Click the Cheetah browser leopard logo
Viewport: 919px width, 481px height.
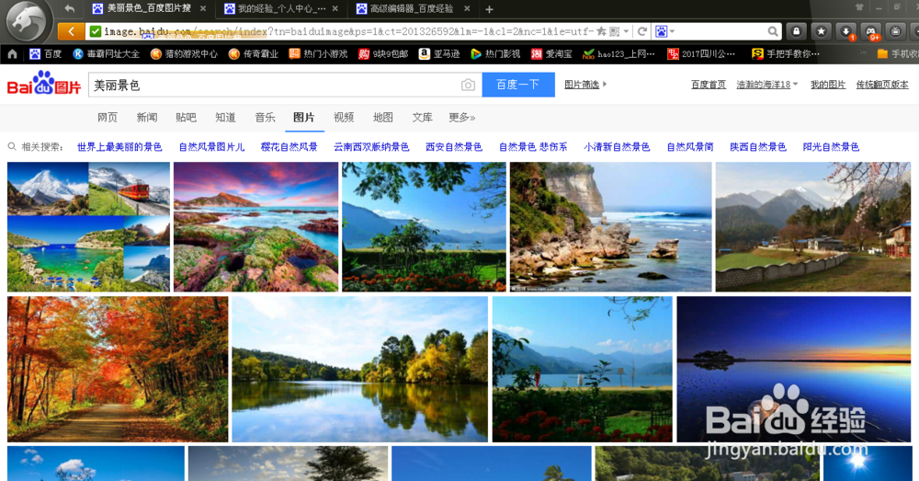[x=27, y=22]
